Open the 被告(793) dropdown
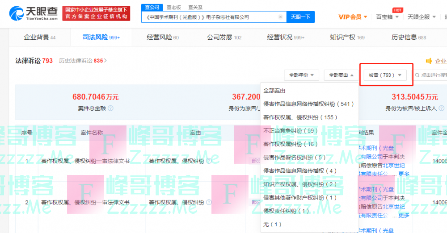Viewport: 447px width, 233px height. (385, 75)
